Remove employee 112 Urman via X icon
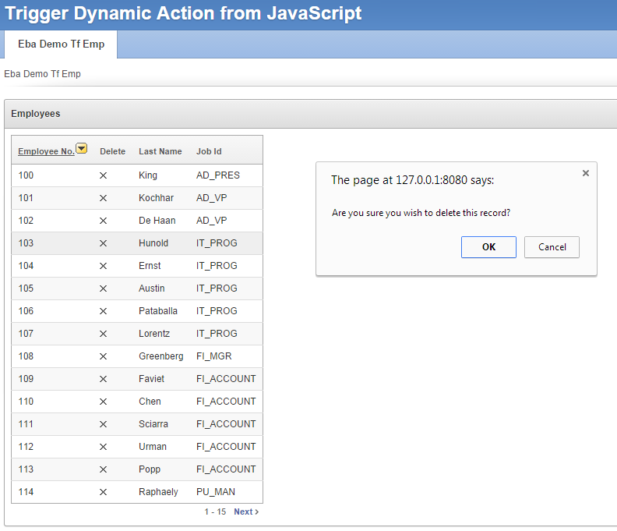The image size is (617, 531). [x=103, y=447]
